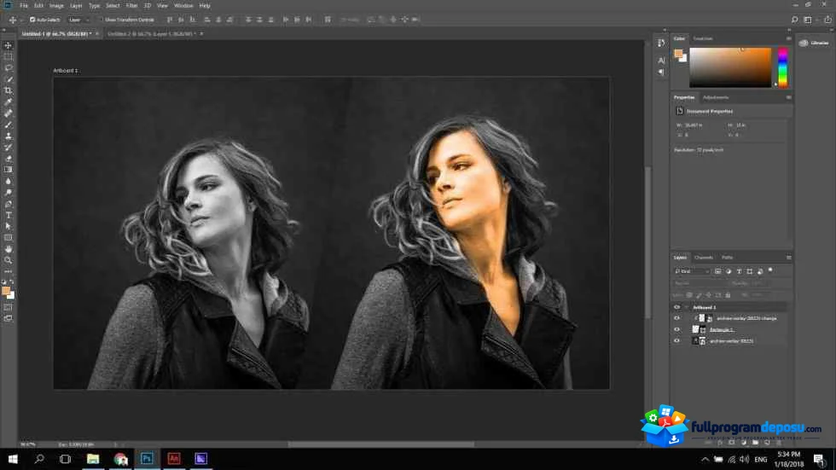
Task: Toggle the Auto-Select checkbox
Action: pyautogui.click(x=32, y=20)
